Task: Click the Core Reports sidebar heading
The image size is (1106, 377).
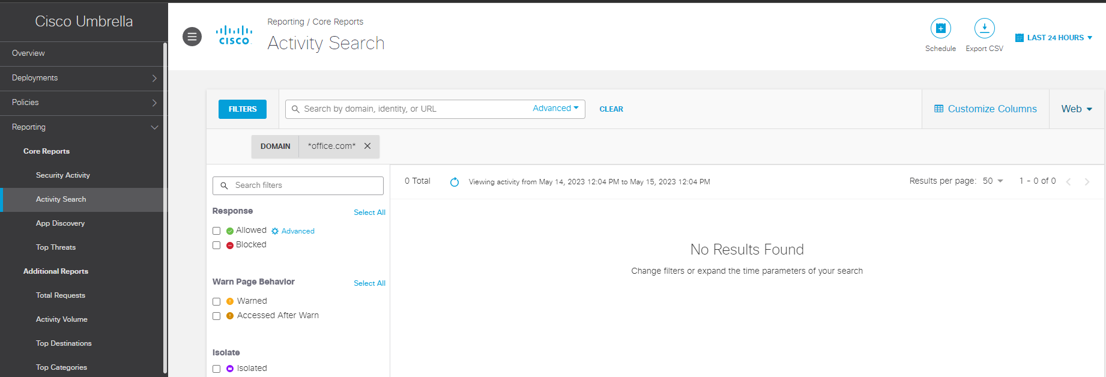Action: 46,151
